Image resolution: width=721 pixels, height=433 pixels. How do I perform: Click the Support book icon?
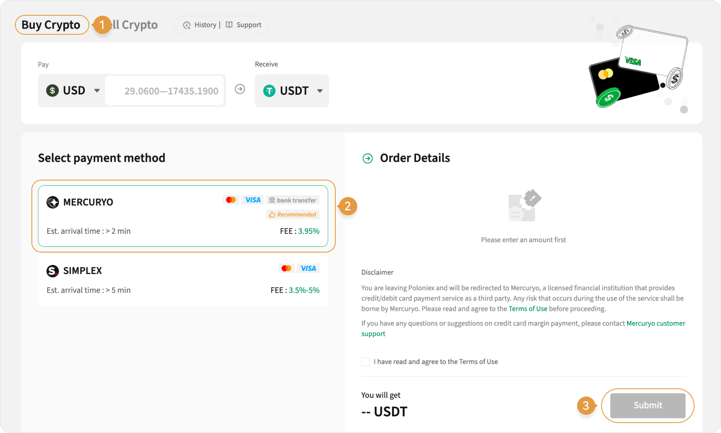(229, 25)
